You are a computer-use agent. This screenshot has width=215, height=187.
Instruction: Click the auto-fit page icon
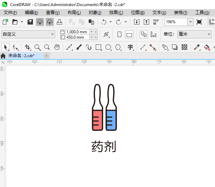106,34
